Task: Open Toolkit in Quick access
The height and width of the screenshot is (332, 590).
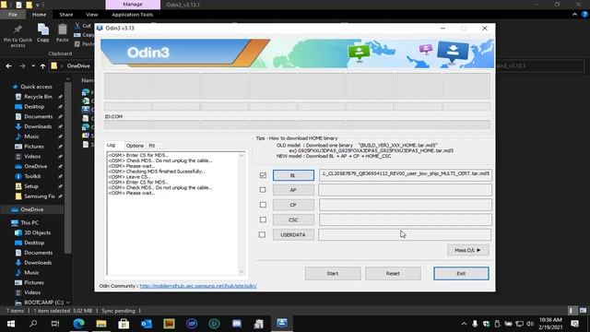Action: click(32, 176)
